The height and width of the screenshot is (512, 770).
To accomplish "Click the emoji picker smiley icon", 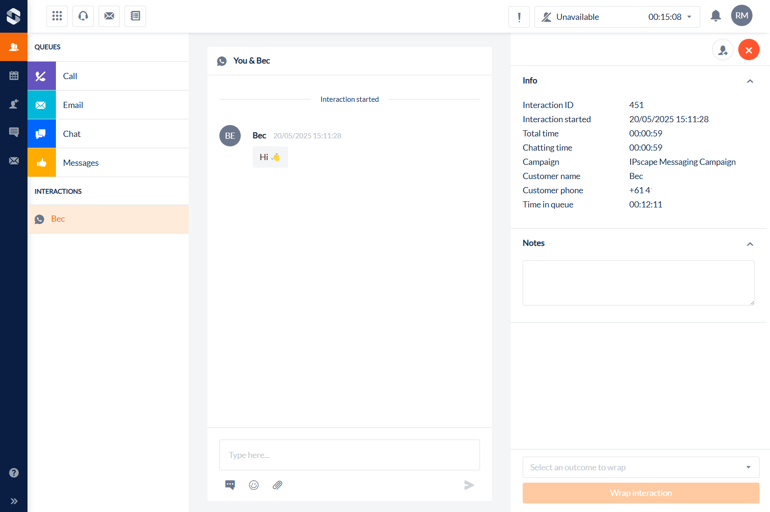I will pos(254,485).
